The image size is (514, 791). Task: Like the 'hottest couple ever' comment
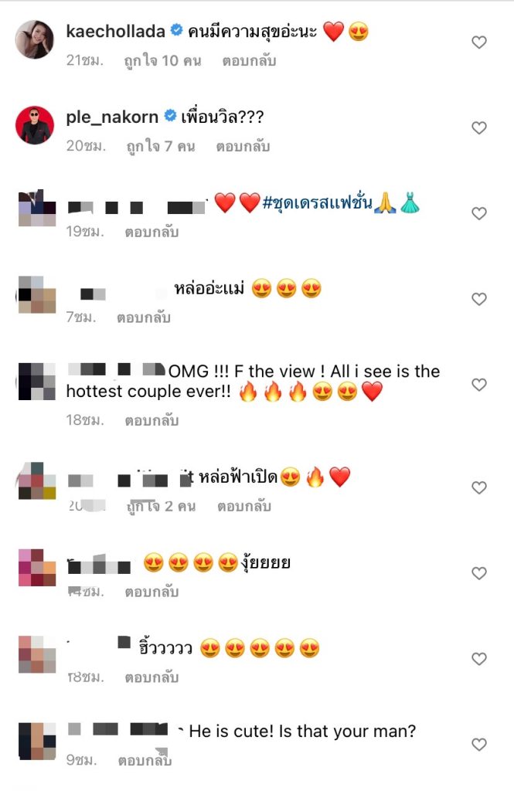click(x=478, y=385)
